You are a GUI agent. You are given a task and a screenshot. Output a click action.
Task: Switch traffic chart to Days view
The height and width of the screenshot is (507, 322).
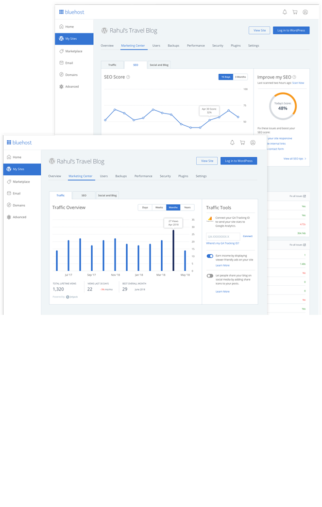tap(145, 208)
